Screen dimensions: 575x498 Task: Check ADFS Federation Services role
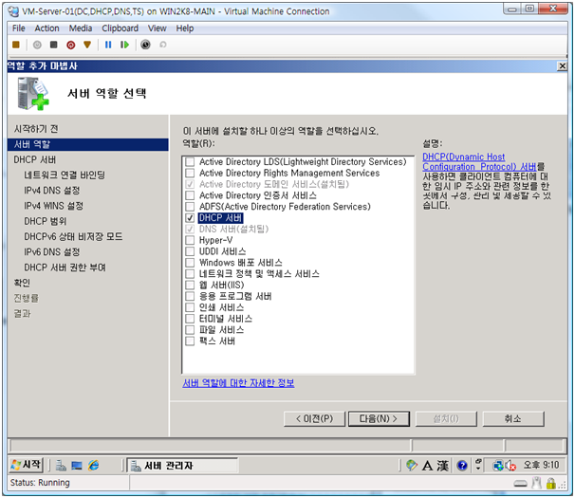190,207
